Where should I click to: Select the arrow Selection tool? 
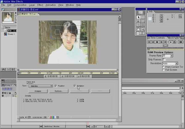point(138,17)
